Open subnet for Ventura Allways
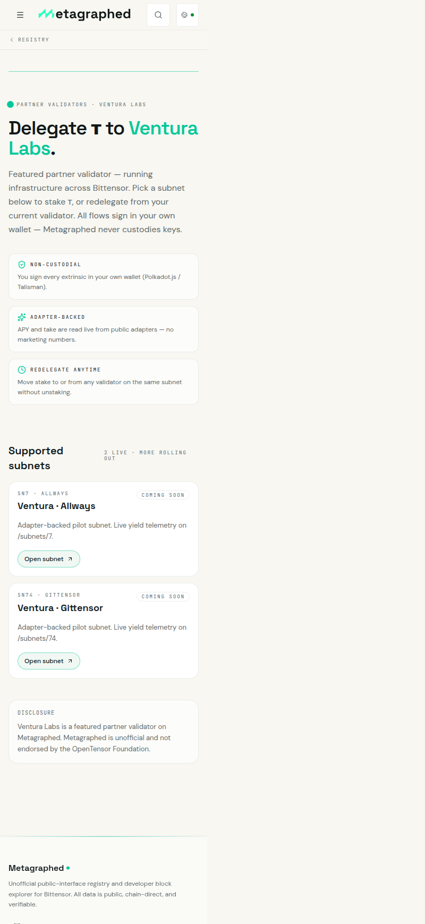Image resolution: width=425 pixels, height=924 pixels. tap(49, 559)
